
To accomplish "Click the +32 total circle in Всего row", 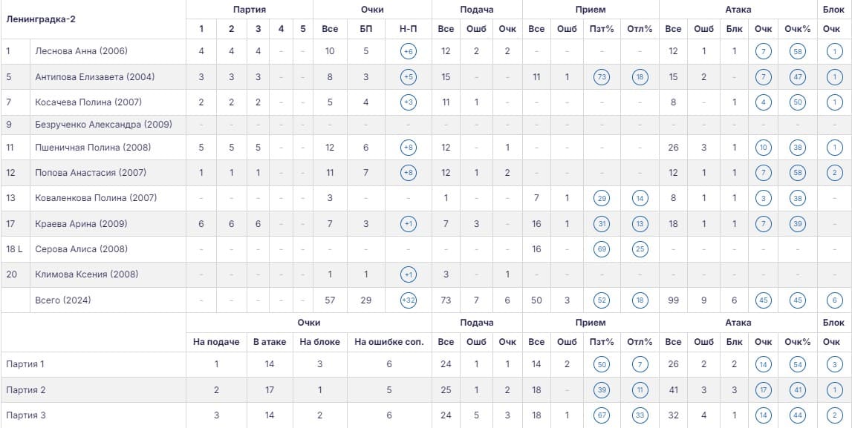I will (408, 300).
